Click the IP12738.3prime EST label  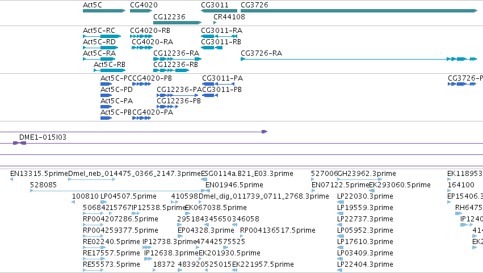click(170, 242)
